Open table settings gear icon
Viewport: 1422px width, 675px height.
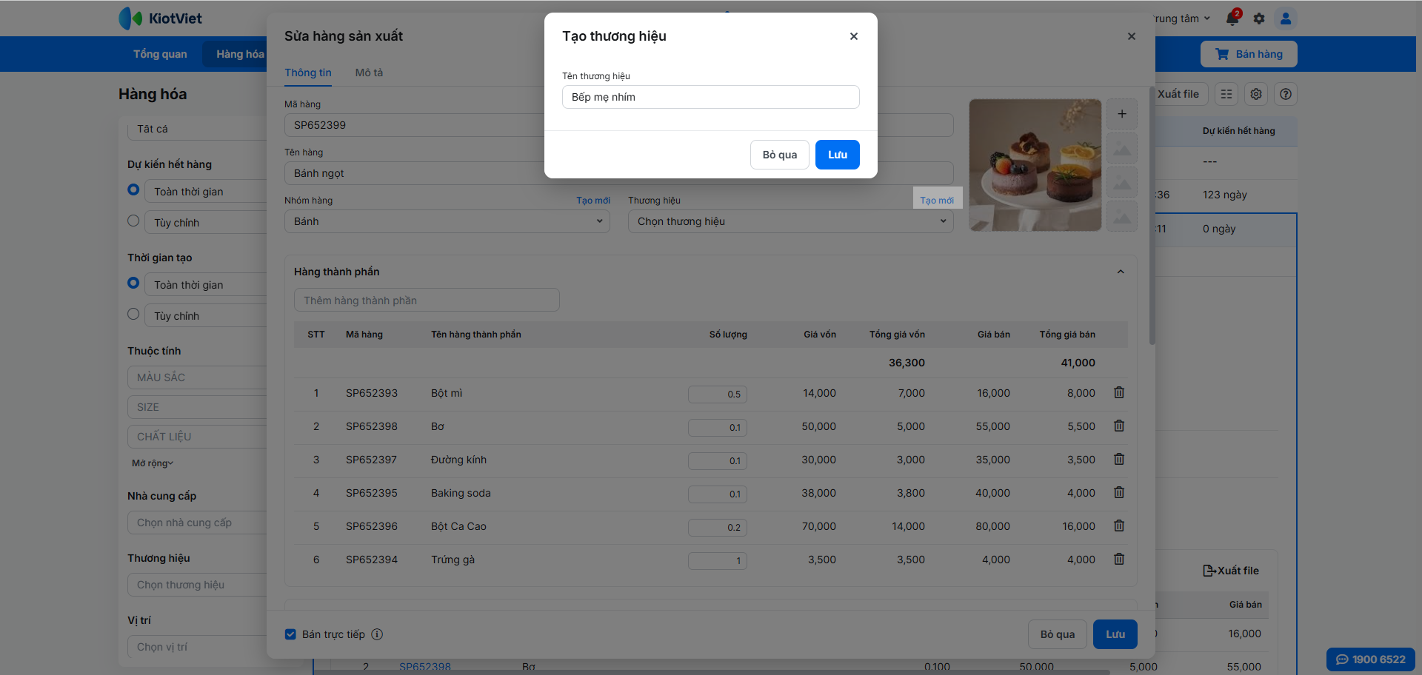[1256, 94]
